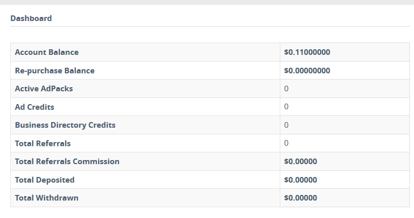Click the Total Referrals count value
The height and width of the screenshot is (218, 414).
[286, 143]
